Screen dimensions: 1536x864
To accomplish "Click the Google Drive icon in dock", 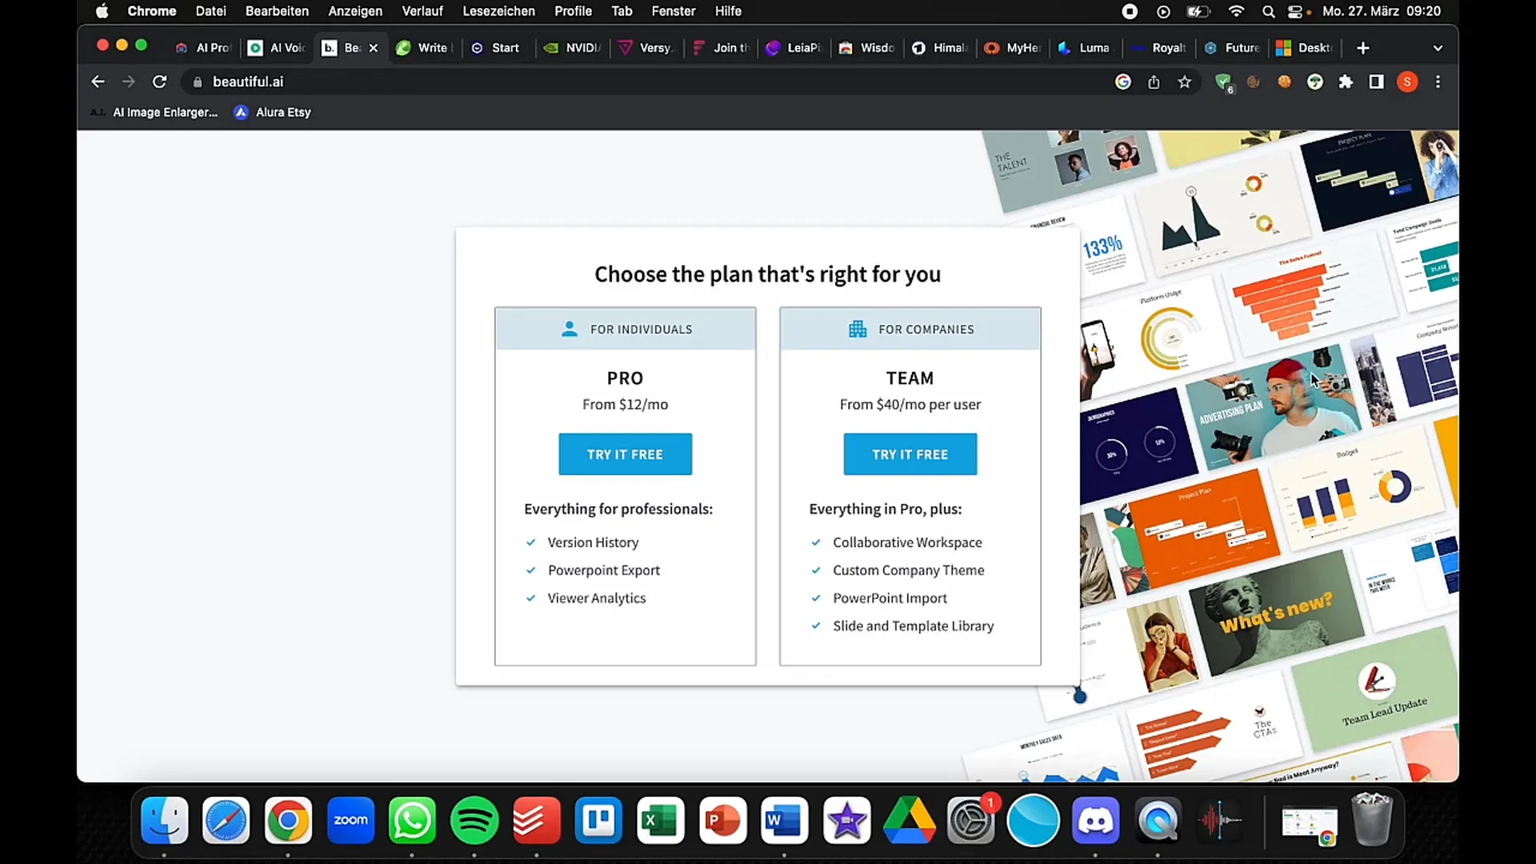I will [x=910, y=821].
